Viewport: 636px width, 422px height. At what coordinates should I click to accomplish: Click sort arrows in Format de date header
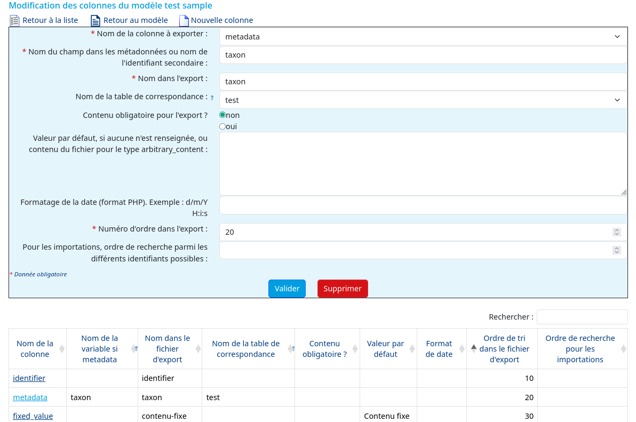pyautogui.click(x=462, y=348)
